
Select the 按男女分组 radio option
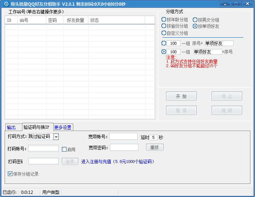click(x=195, y=20)
